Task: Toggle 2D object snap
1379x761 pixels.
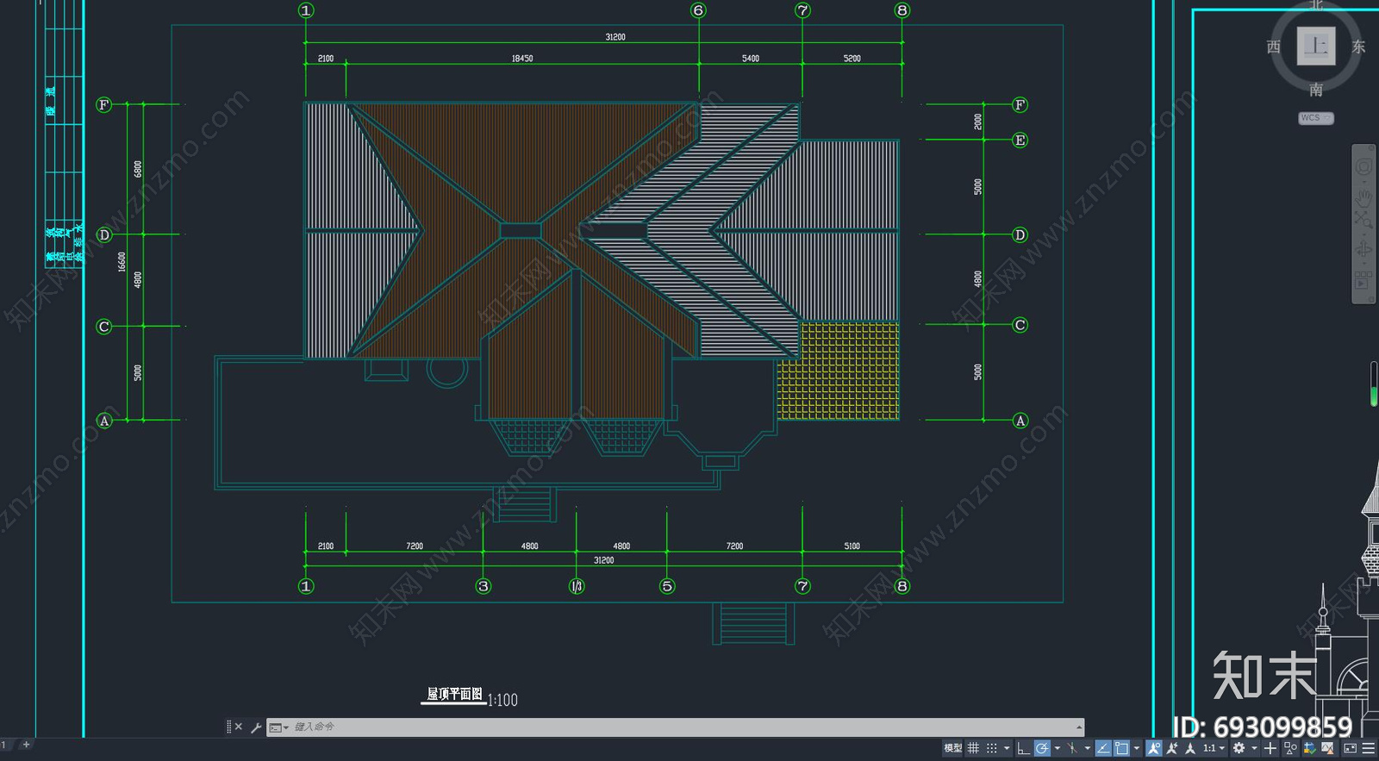Action: point(1121,748)
